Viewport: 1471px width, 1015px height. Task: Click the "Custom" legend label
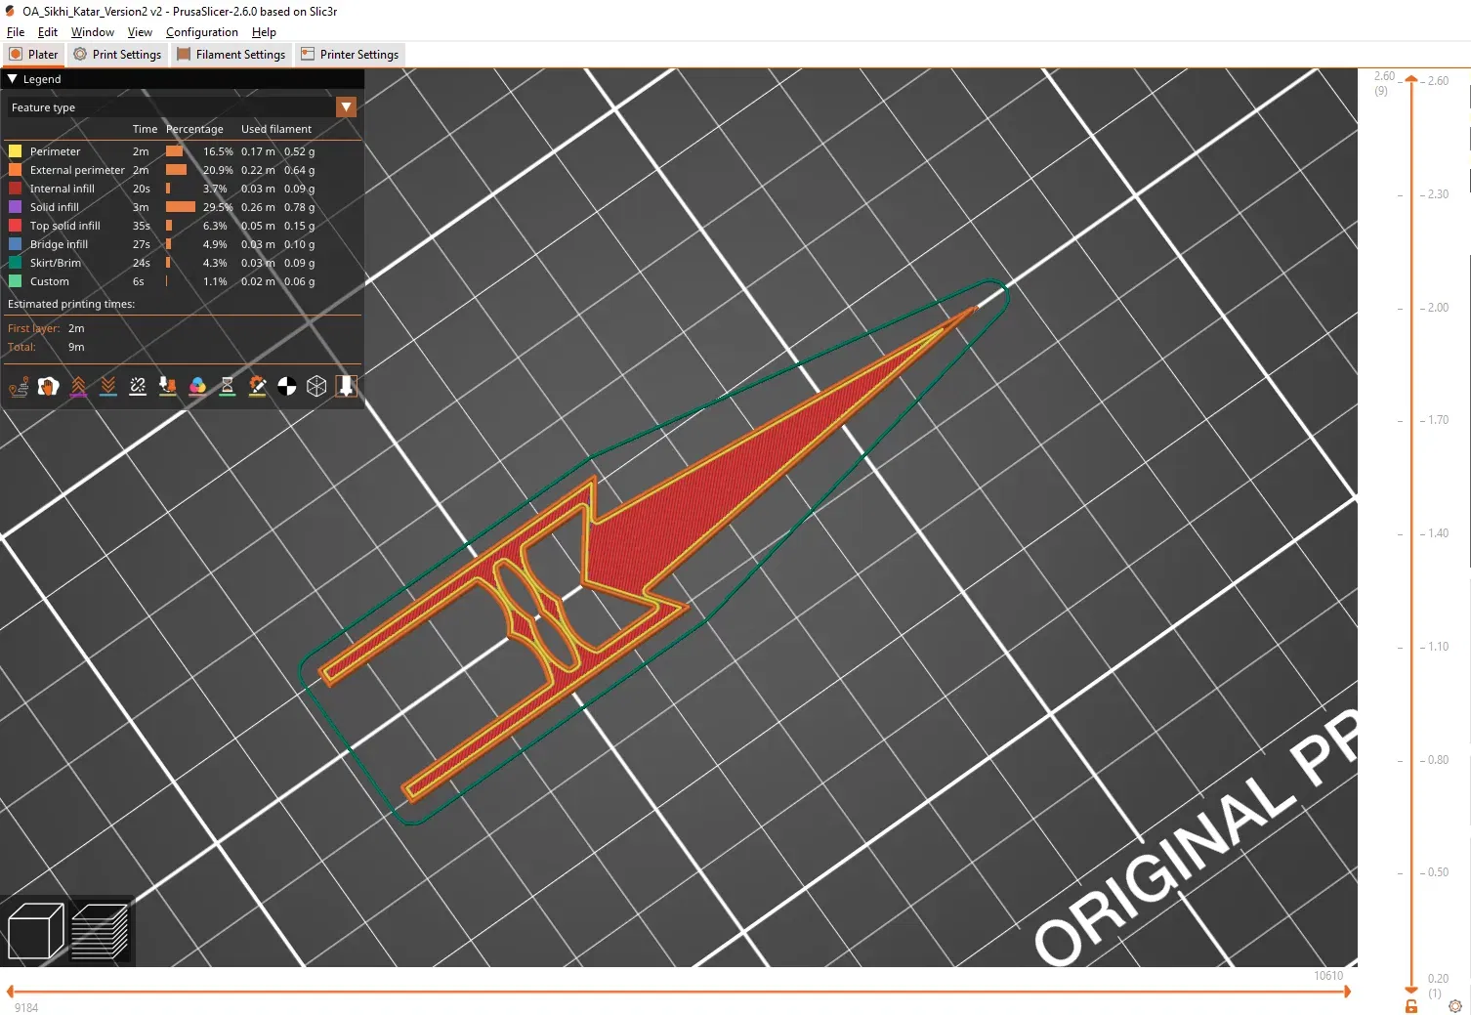tap(50, 281)
